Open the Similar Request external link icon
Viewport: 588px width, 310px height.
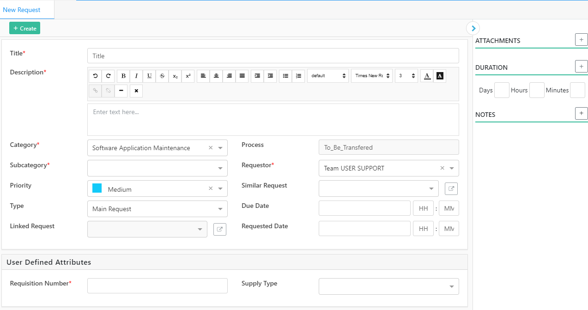pyautogui.click(x=451, y=188)
